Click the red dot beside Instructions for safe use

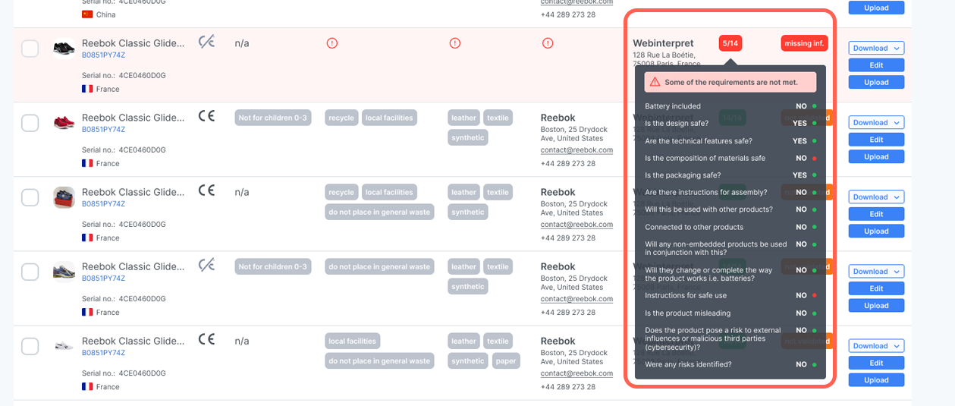point(814,295)
